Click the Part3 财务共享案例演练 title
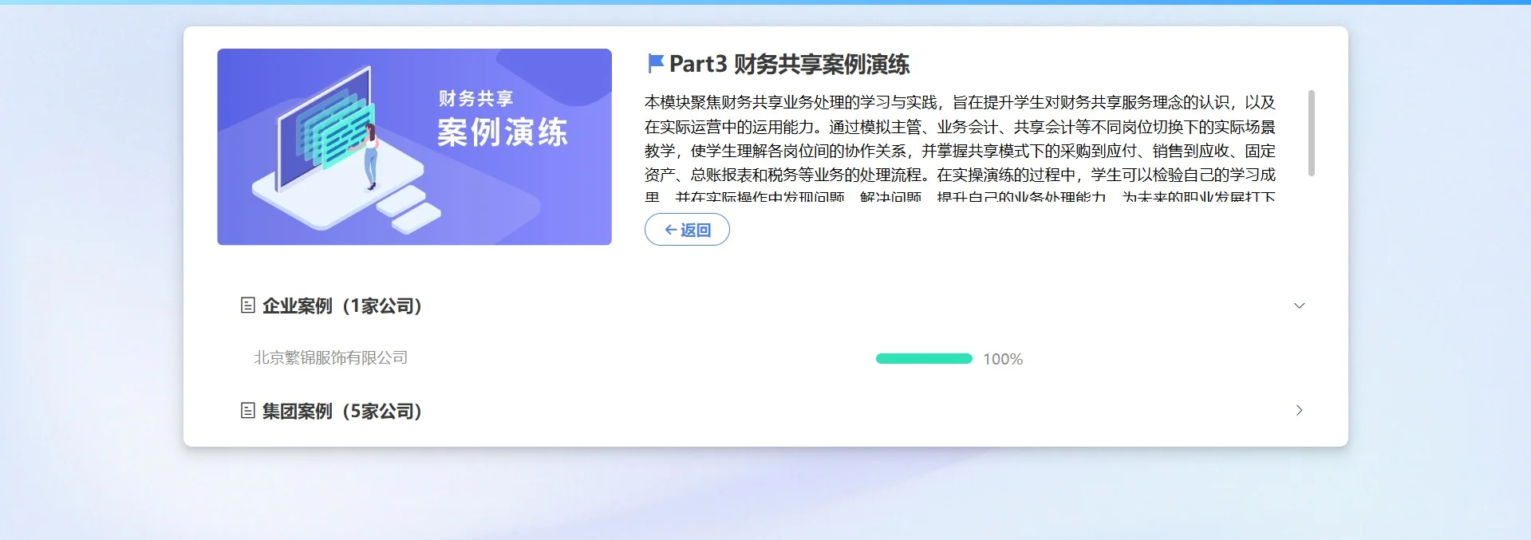This screenshot has width=1531, height=540. pos(789,64)
